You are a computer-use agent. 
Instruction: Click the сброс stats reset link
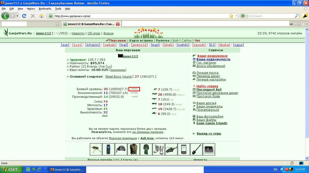105,115
